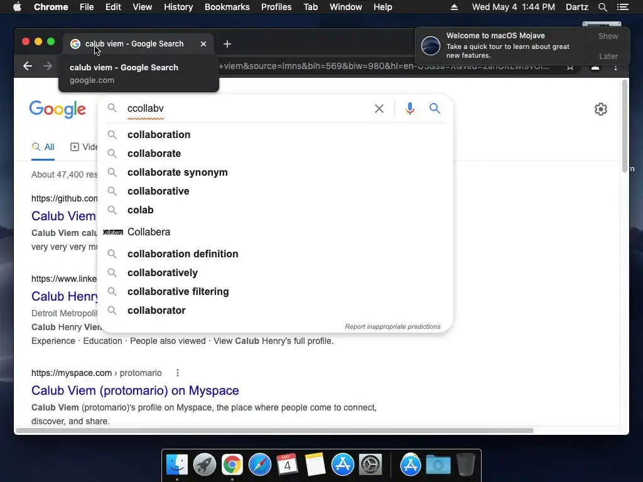Viewport: 643px width, 482px height.
Task: Choose the 'collaborate' suggestion
Action: (x=275, y=153)
